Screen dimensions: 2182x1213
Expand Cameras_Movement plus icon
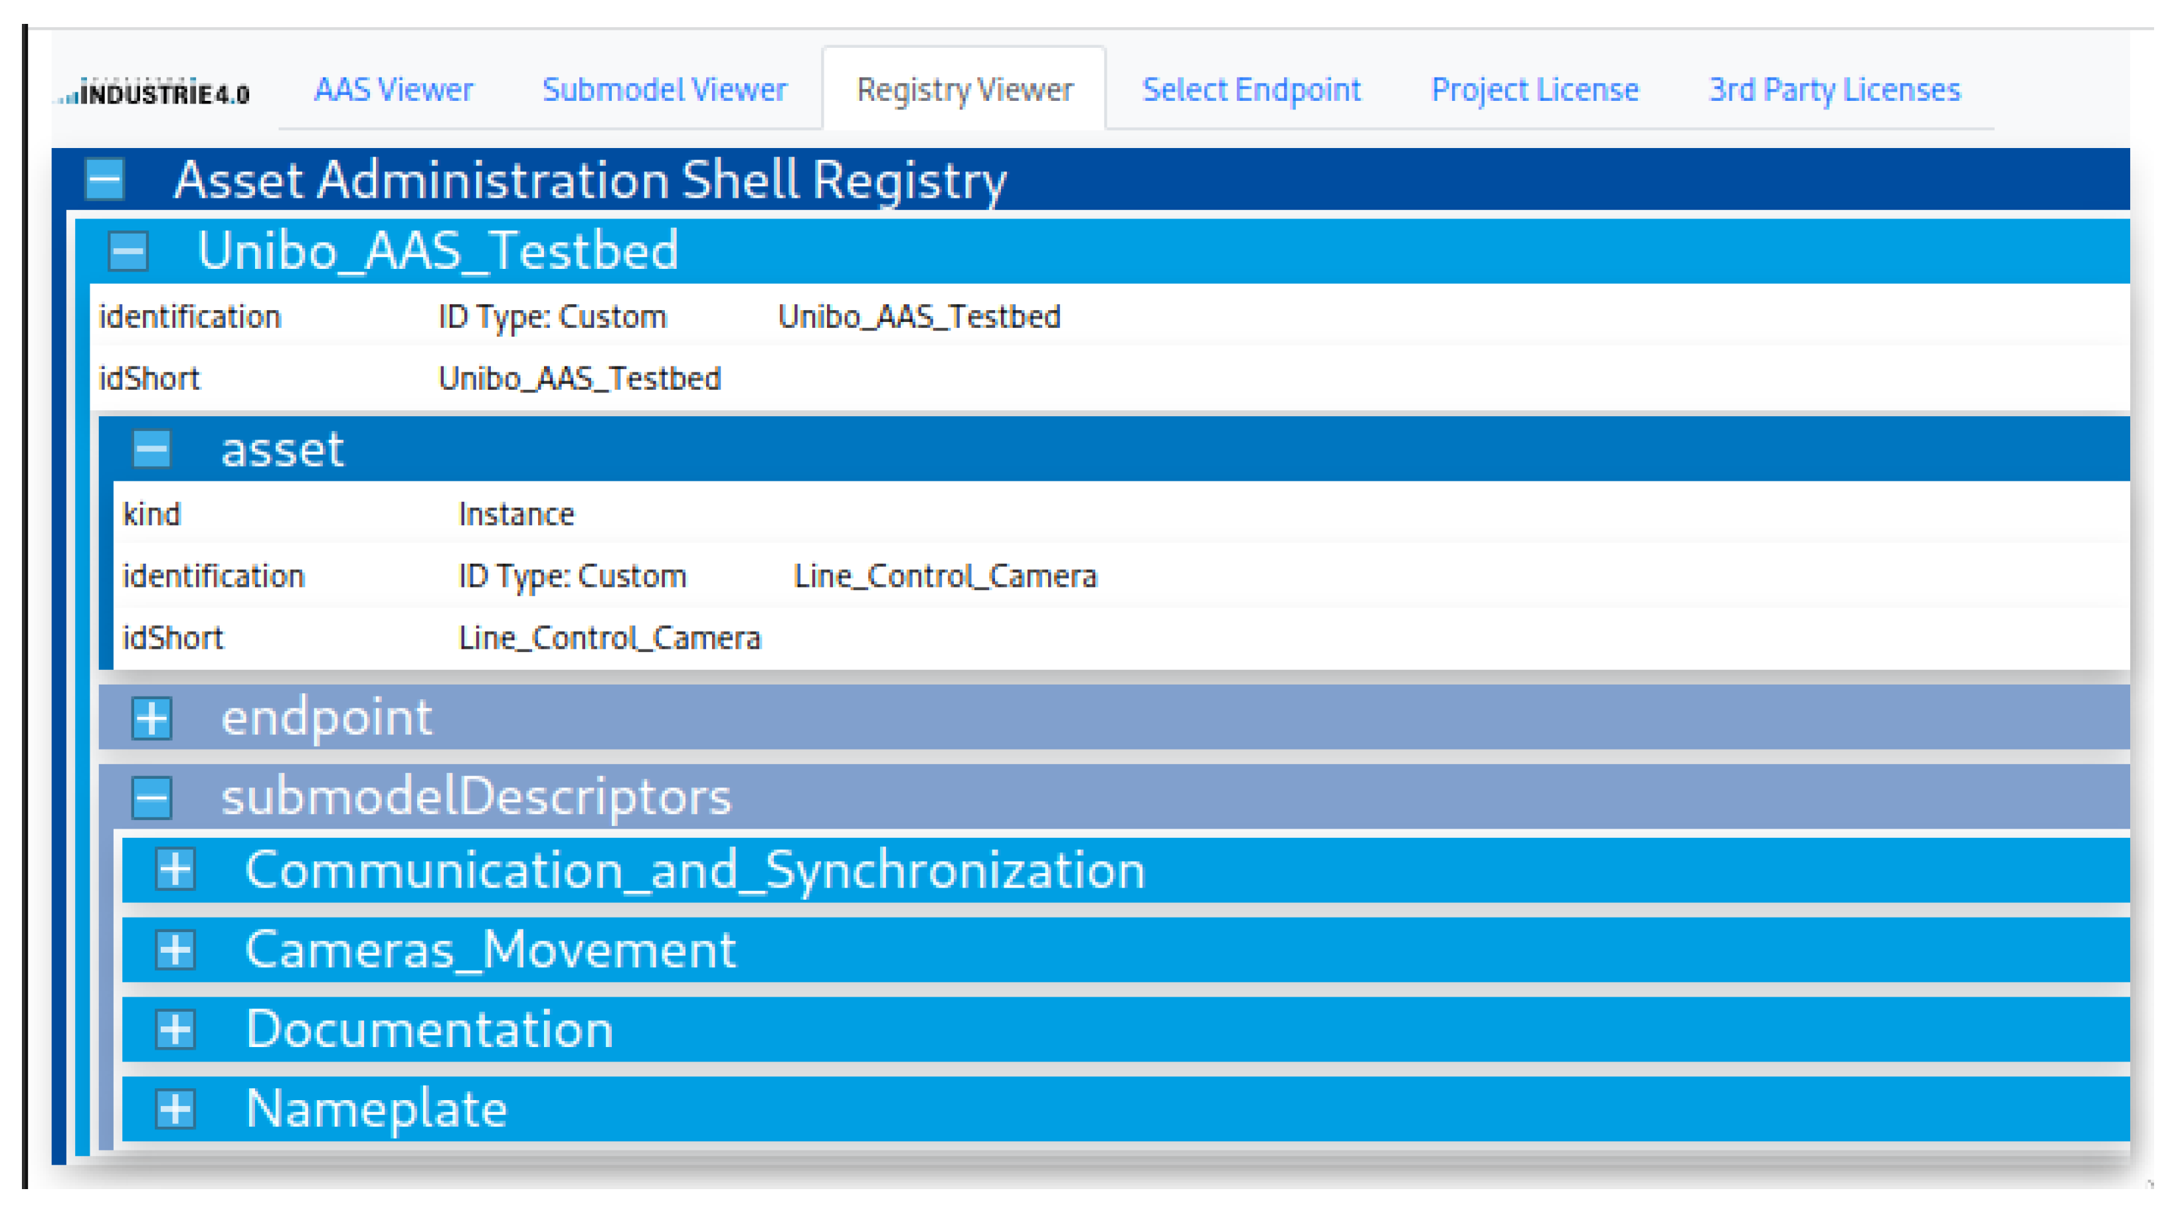pyautogui.click(x=176, y=949)
